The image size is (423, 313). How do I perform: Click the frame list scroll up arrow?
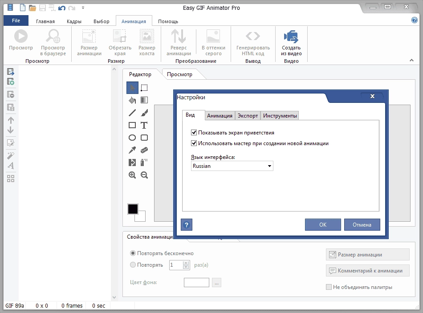114,69
